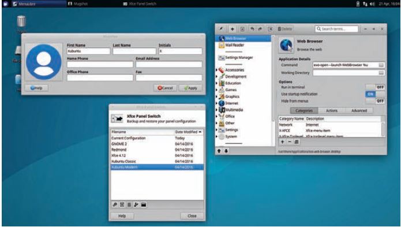Viewport: 401px width, 227px height.
Task: Open Whisker menu in top panel
Action: pos(6,4)
